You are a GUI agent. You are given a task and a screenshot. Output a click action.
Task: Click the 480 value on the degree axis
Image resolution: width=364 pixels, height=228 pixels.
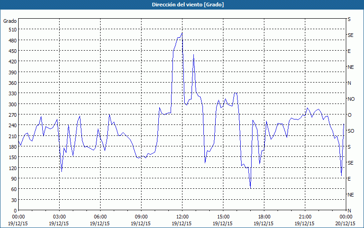tap(13, 41)
